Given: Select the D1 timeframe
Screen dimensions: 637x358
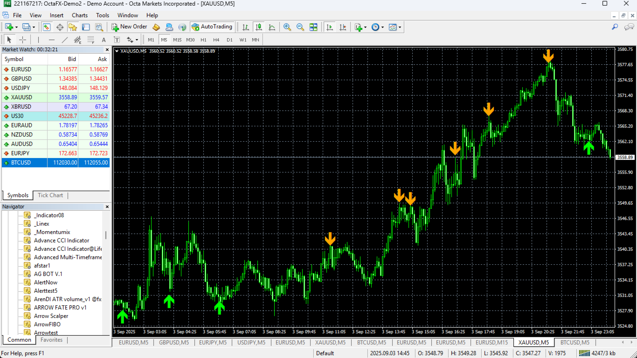Looking at the screenshot, I should [229, 40].
